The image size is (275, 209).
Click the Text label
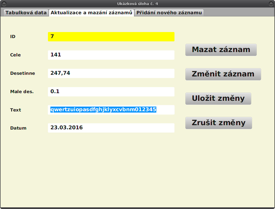click(x=16, y=110)
